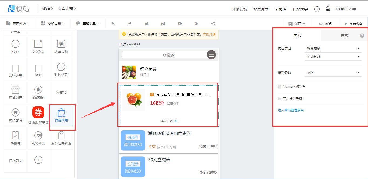
Task: Open the 主题设置 menu
Action: [x=88, y=23]
